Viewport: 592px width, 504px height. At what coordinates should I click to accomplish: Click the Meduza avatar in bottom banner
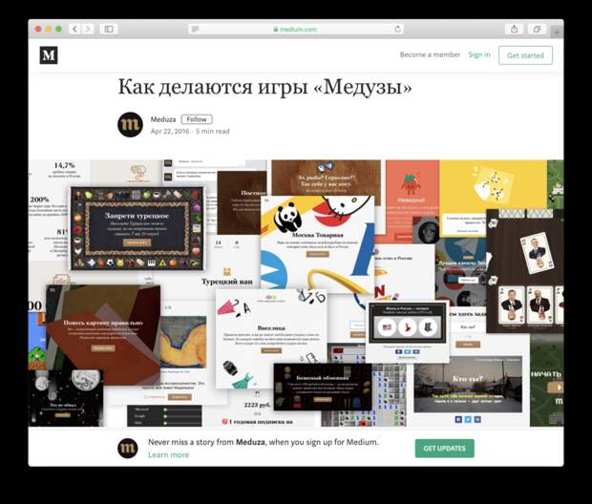pyautogui.click(x=127, y=448)
